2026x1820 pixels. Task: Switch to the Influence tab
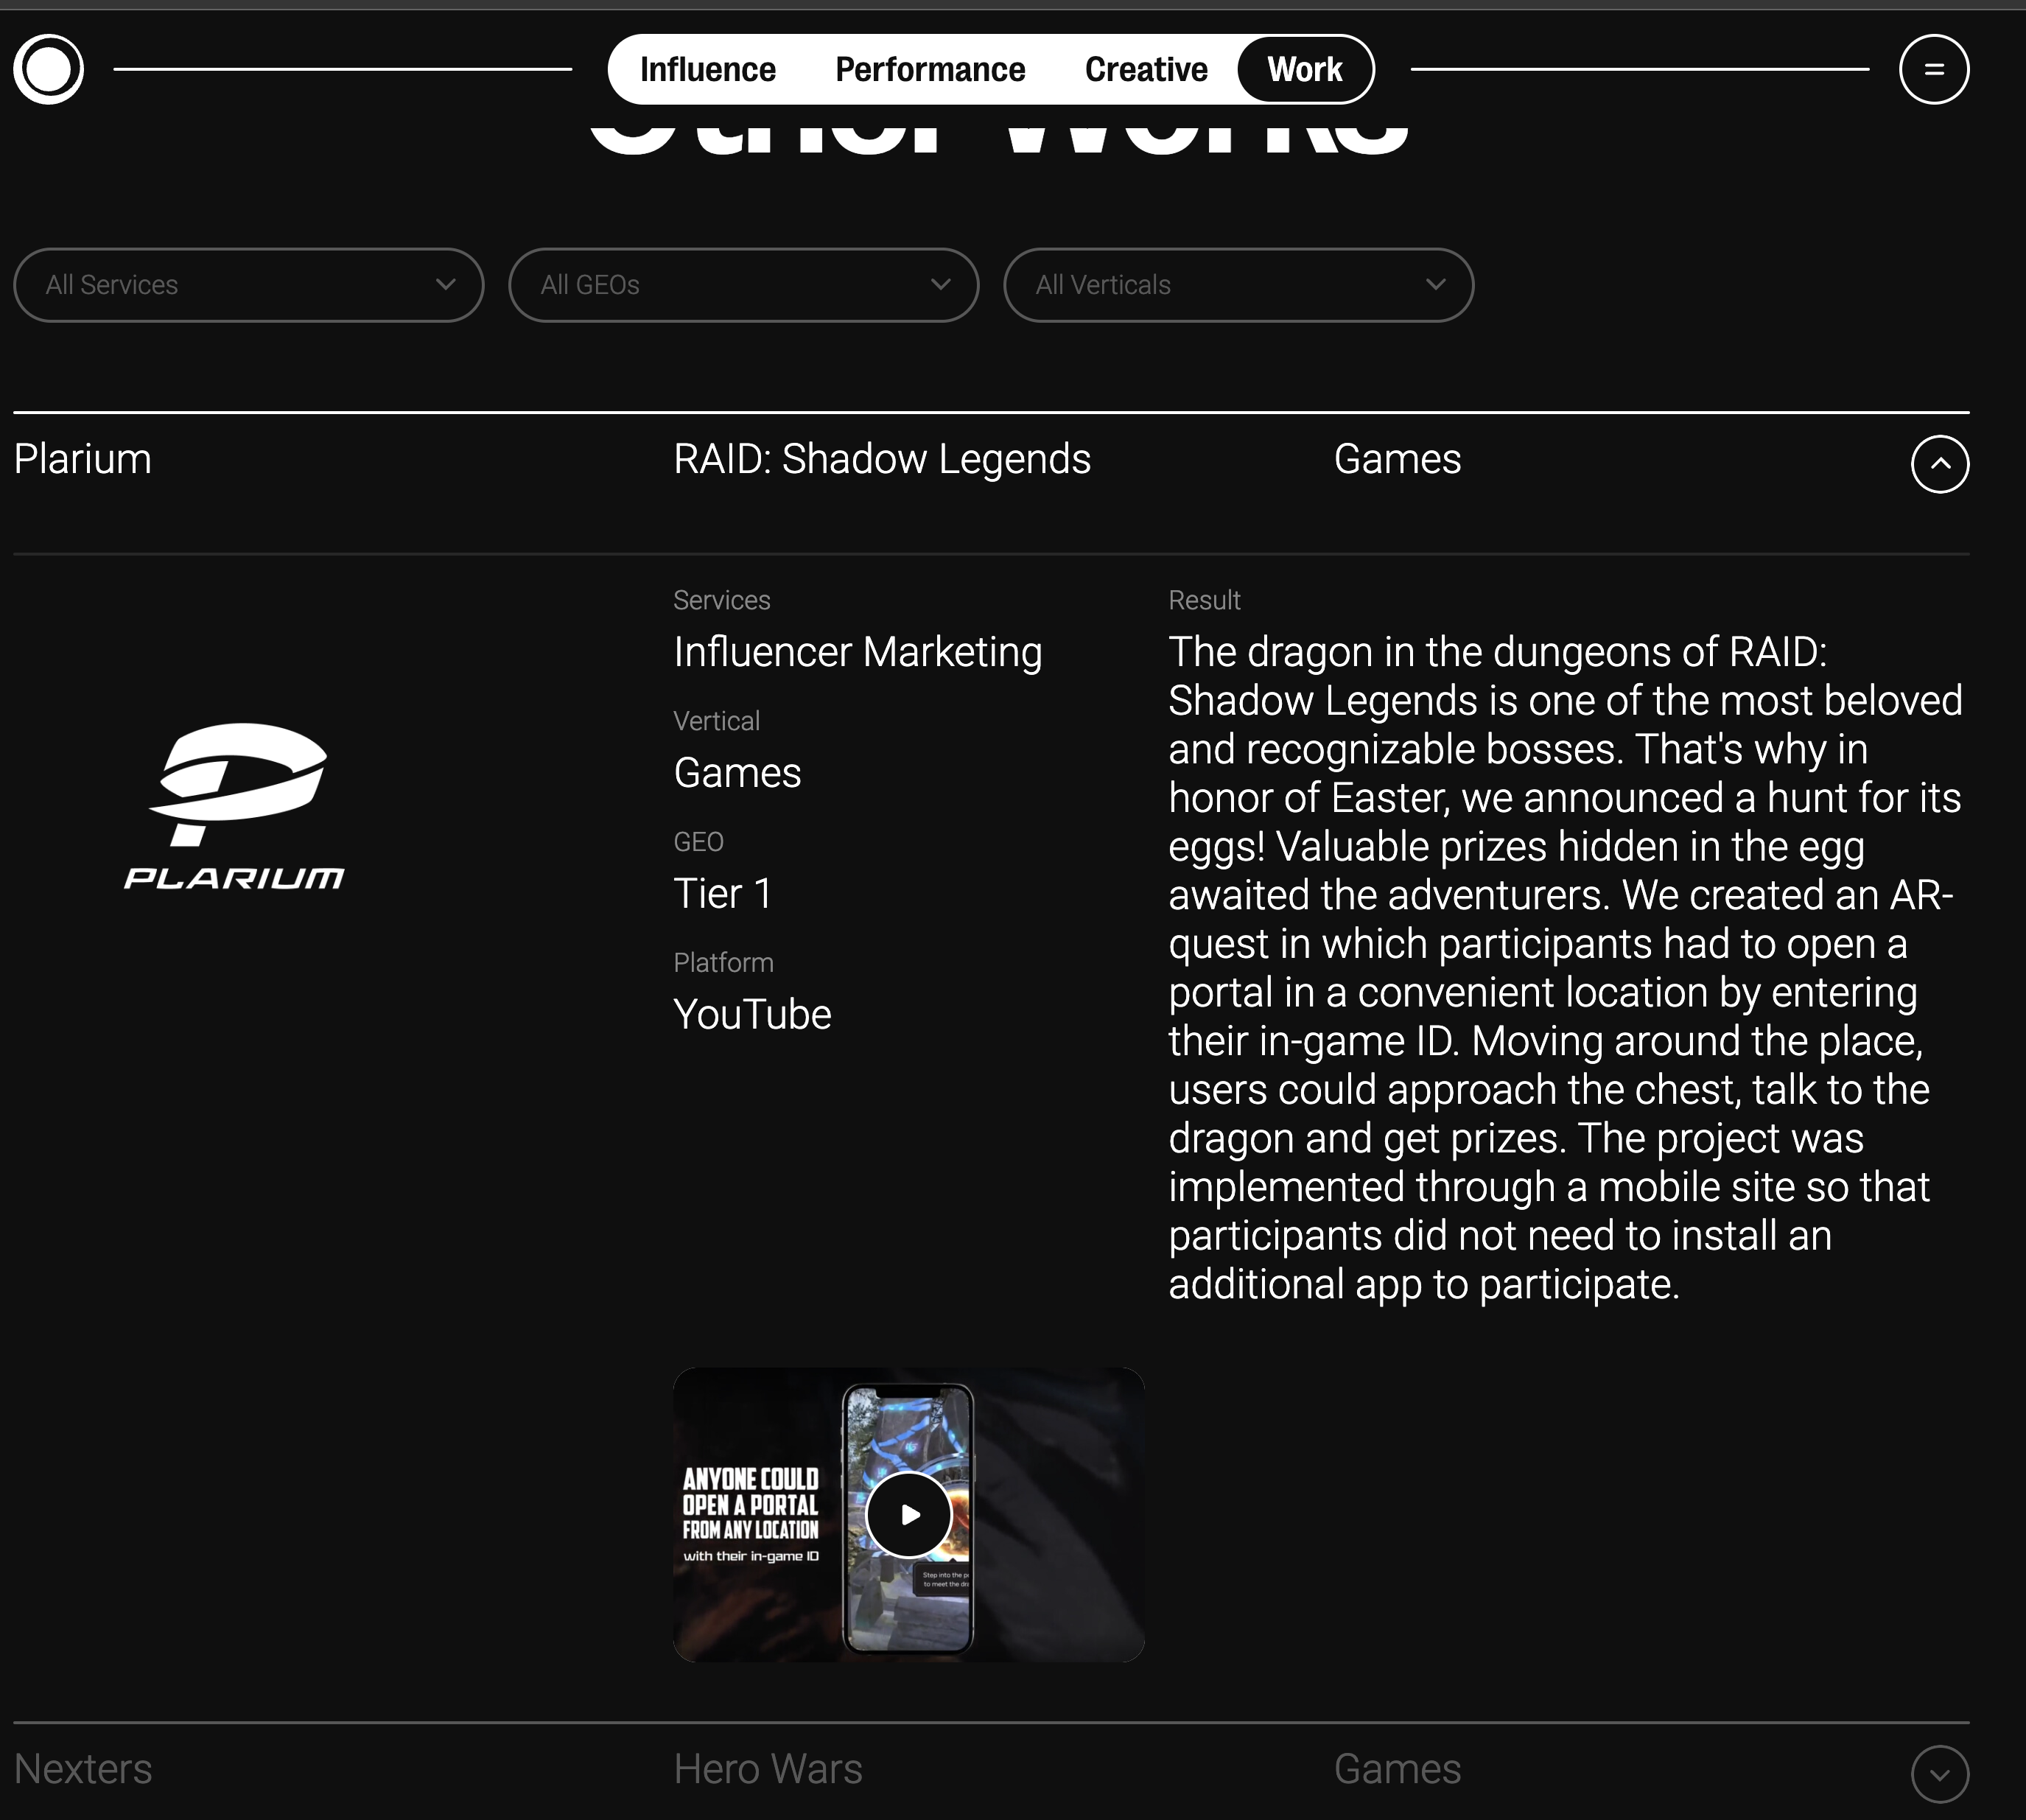[708, 69]
